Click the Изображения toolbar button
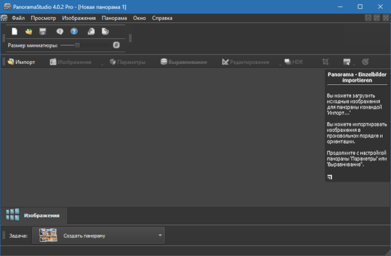Image resolution: width=391 pixels, height=256 pixels. (x=71, y=62)
